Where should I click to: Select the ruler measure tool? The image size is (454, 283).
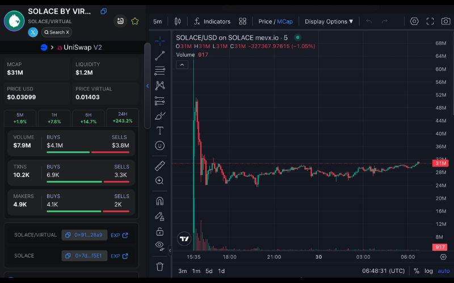[160, 166]
